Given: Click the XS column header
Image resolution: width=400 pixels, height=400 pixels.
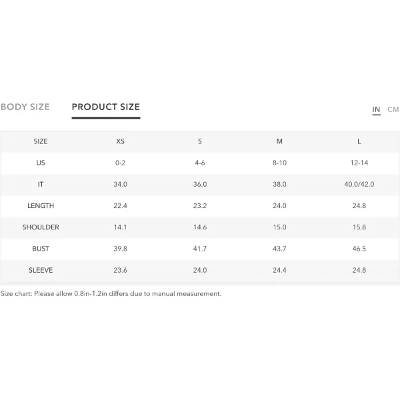Looking at the screenshot, I should (120, 141).
